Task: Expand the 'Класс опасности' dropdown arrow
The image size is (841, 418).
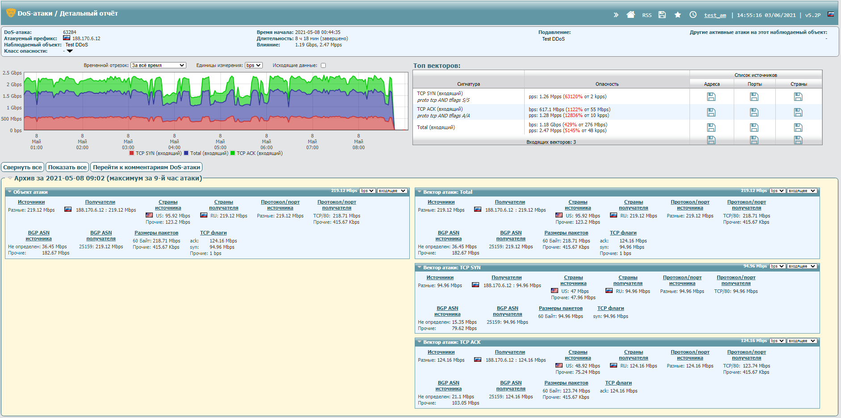Action: 70,51
